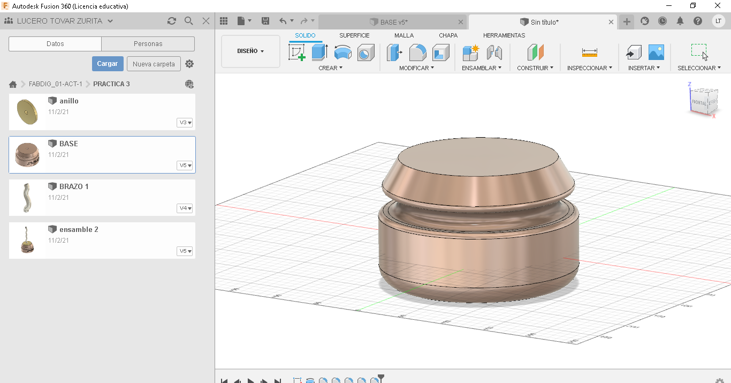Expand the ENSAMBLAR menu
Image resolution: width=731 pixels, height=383 pixels.
pyautogui.click(x=482, y=68)
